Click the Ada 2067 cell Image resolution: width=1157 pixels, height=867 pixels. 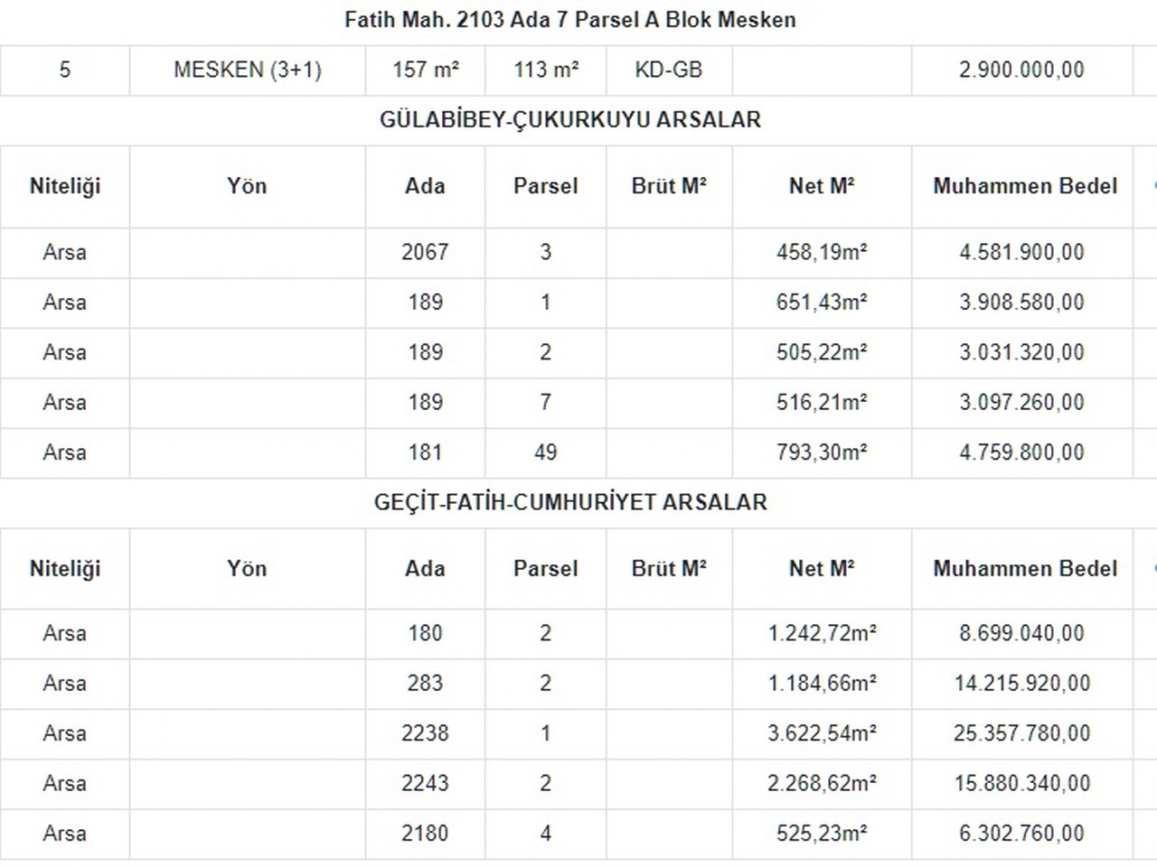(425, 252)
